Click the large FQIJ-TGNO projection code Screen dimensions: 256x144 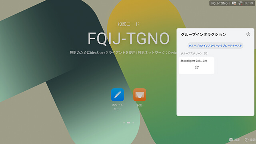(129, 38)
